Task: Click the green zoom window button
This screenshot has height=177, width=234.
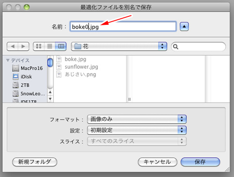Action: pos(27,7)
